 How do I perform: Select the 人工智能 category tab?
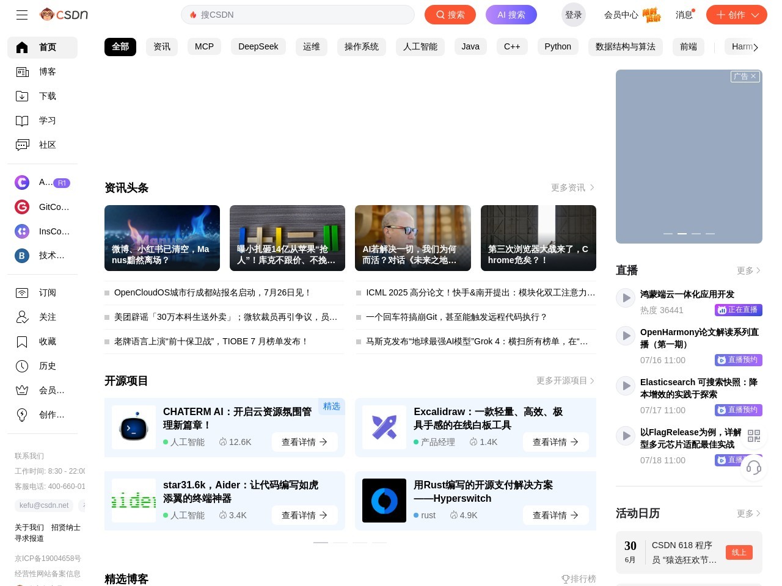pos(420,46)
